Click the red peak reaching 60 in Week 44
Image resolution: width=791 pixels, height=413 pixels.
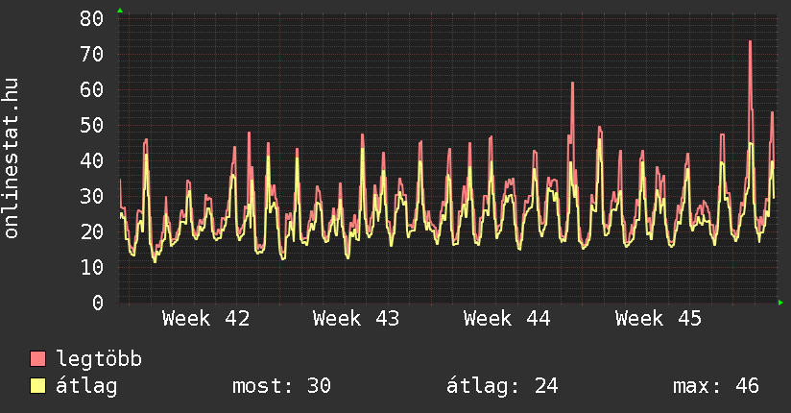click(x=572, y=85)
